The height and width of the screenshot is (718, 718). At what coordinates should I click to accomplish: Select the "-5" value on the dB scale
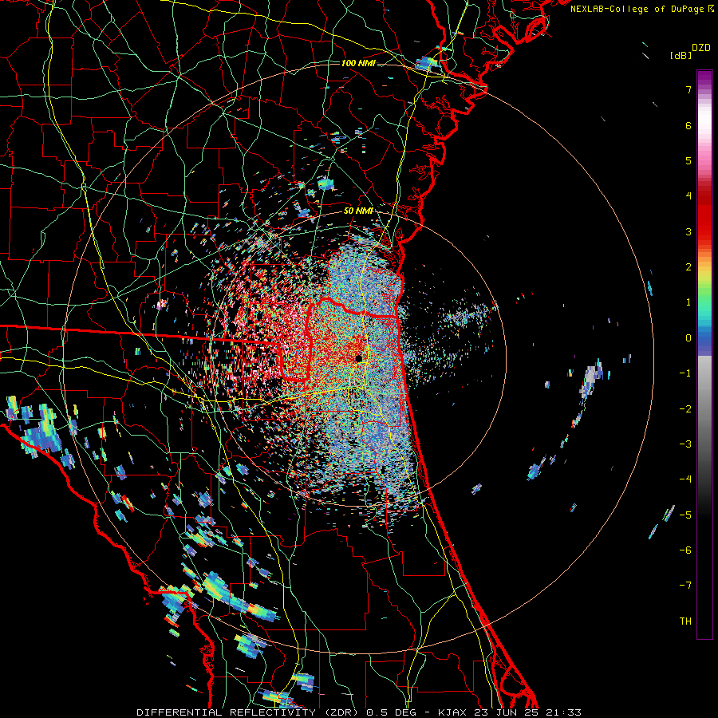pyautogui.click(x=685, y=515)
